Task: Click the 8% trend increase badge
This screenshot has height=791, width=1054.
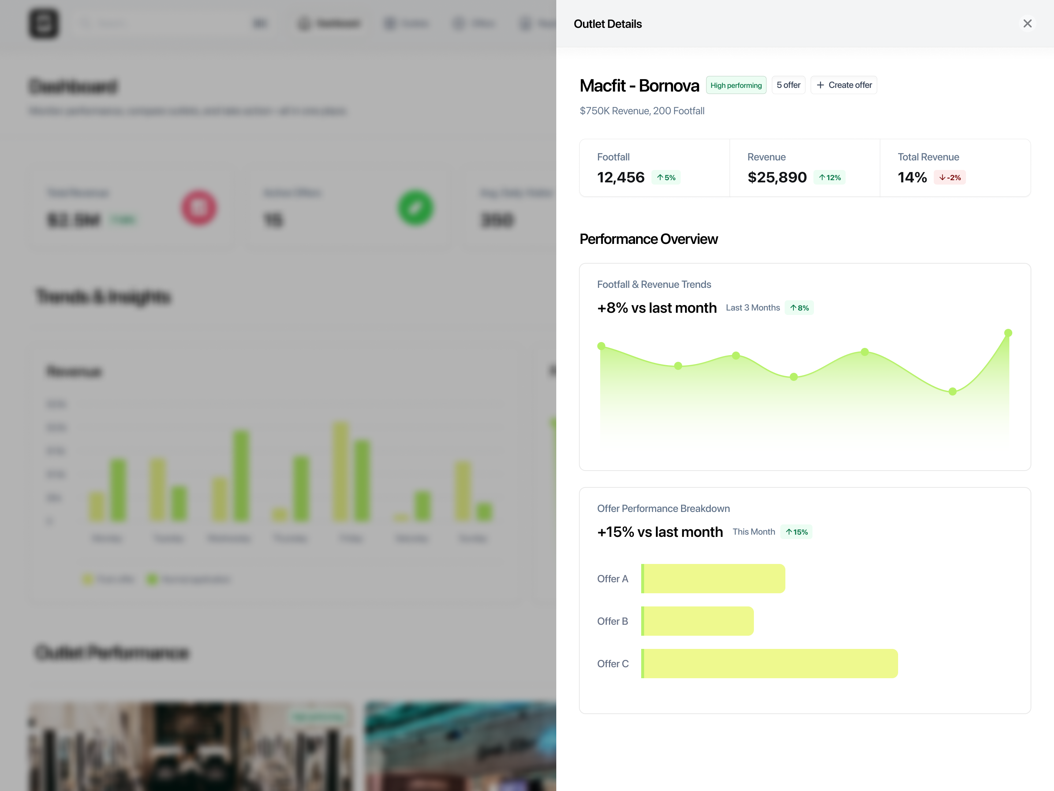Action: point(799,308)
